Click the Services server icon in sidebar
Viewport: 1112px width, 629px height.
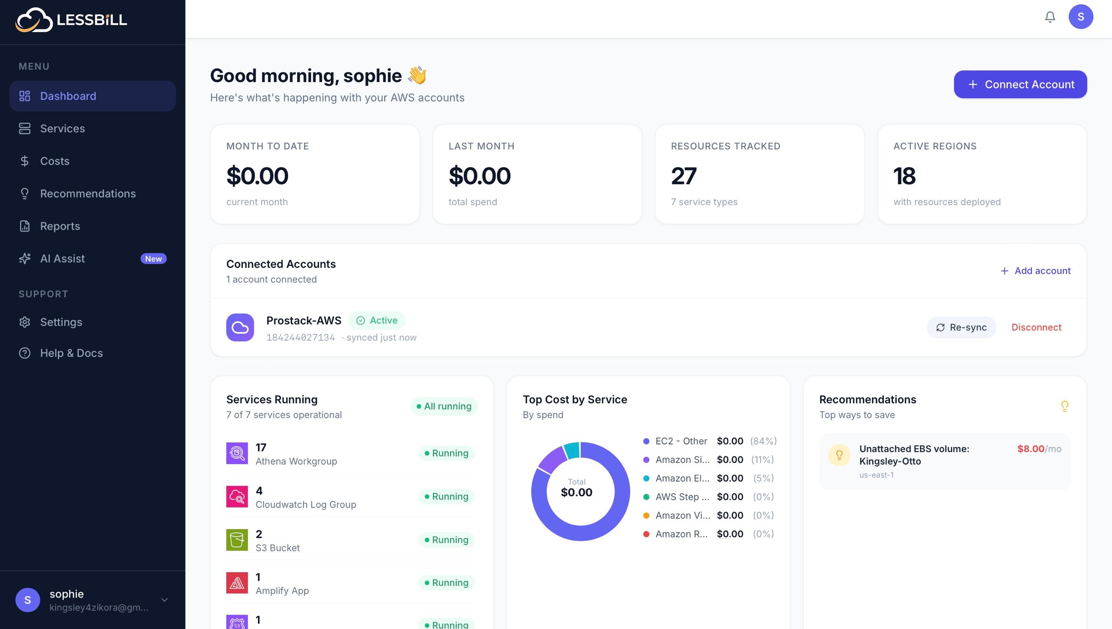tap(25, 129)
